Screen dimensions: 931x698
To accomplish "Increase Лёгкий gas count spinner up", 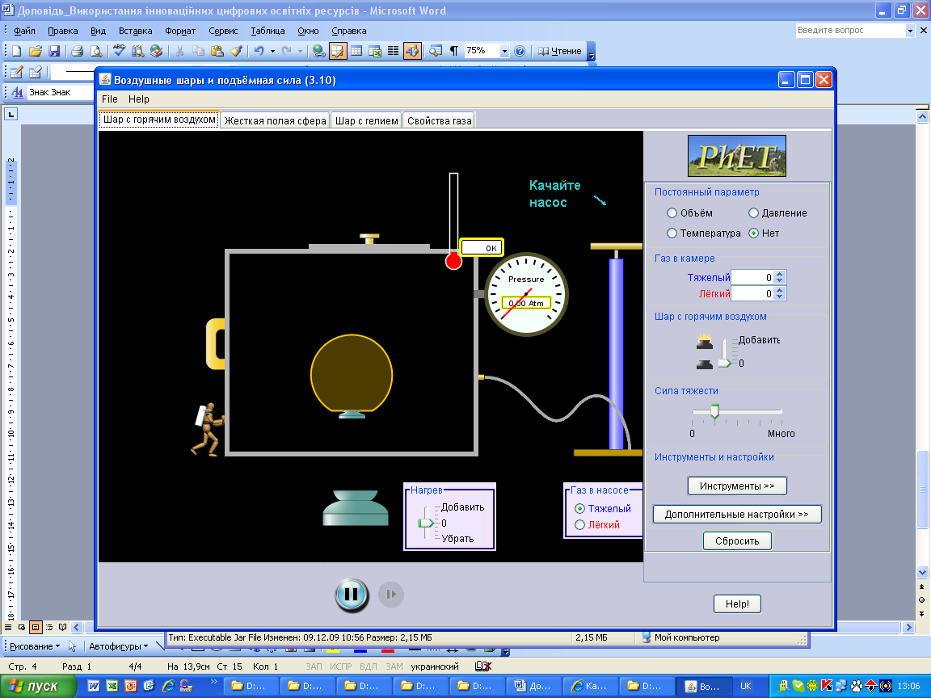I will [780, 290].
